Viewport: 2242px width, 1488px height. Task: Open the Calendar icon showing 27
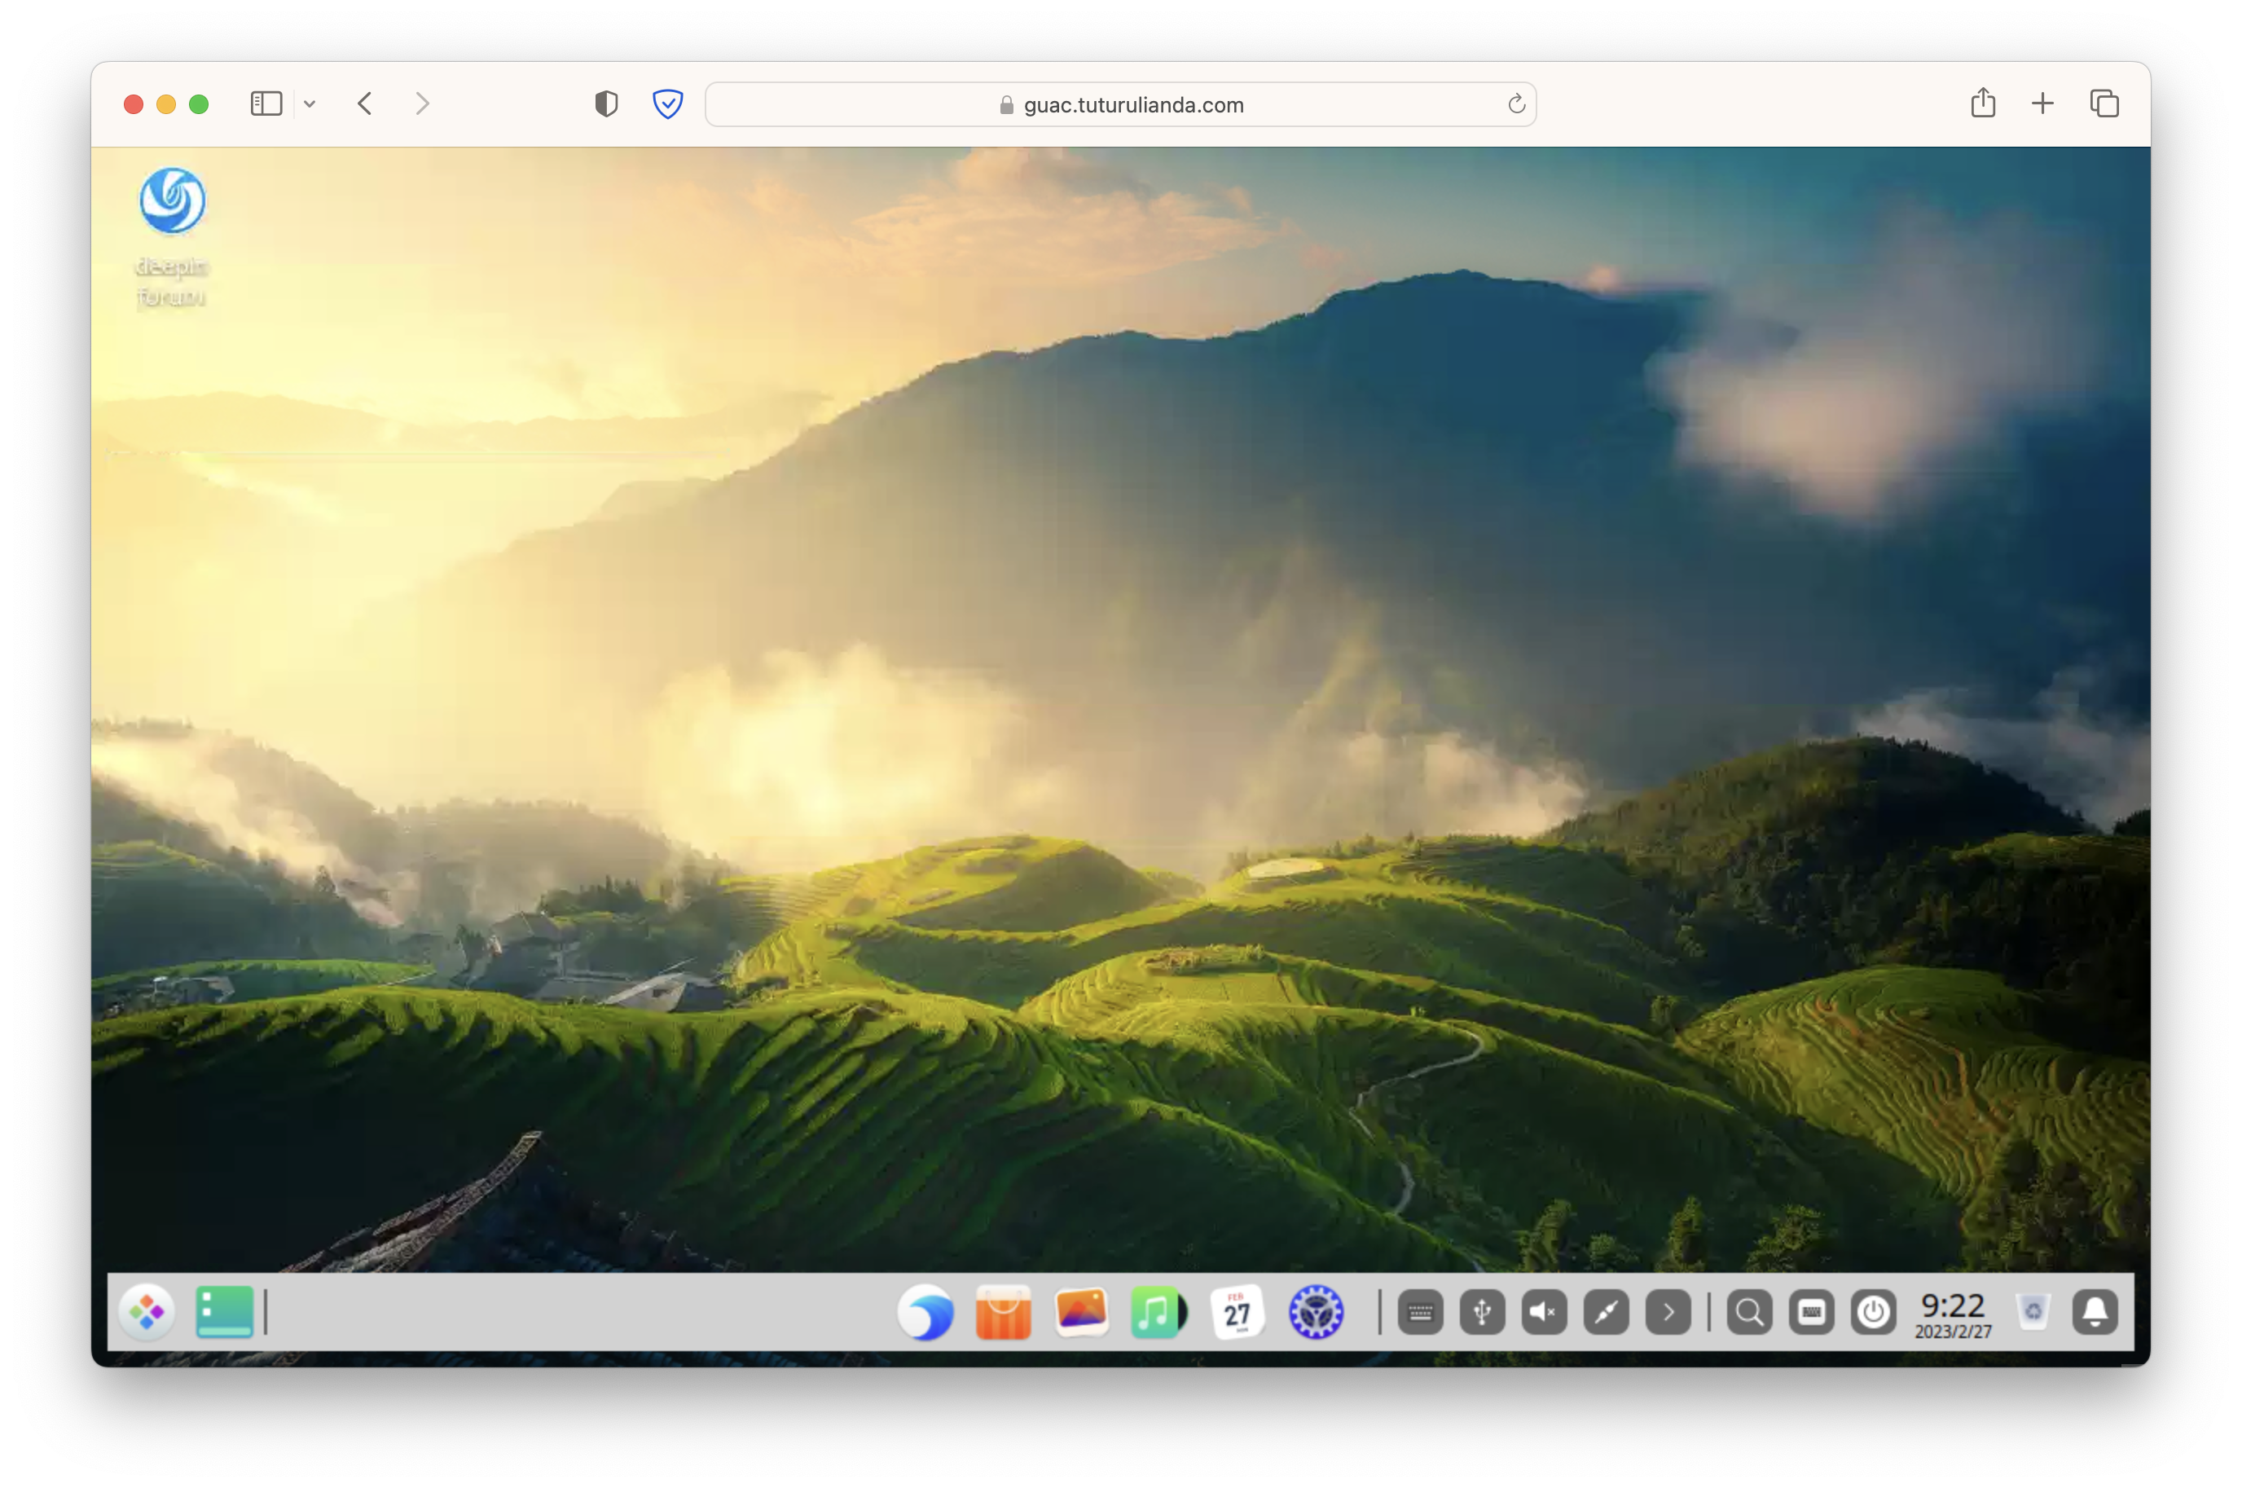tap(1237, 1313)
